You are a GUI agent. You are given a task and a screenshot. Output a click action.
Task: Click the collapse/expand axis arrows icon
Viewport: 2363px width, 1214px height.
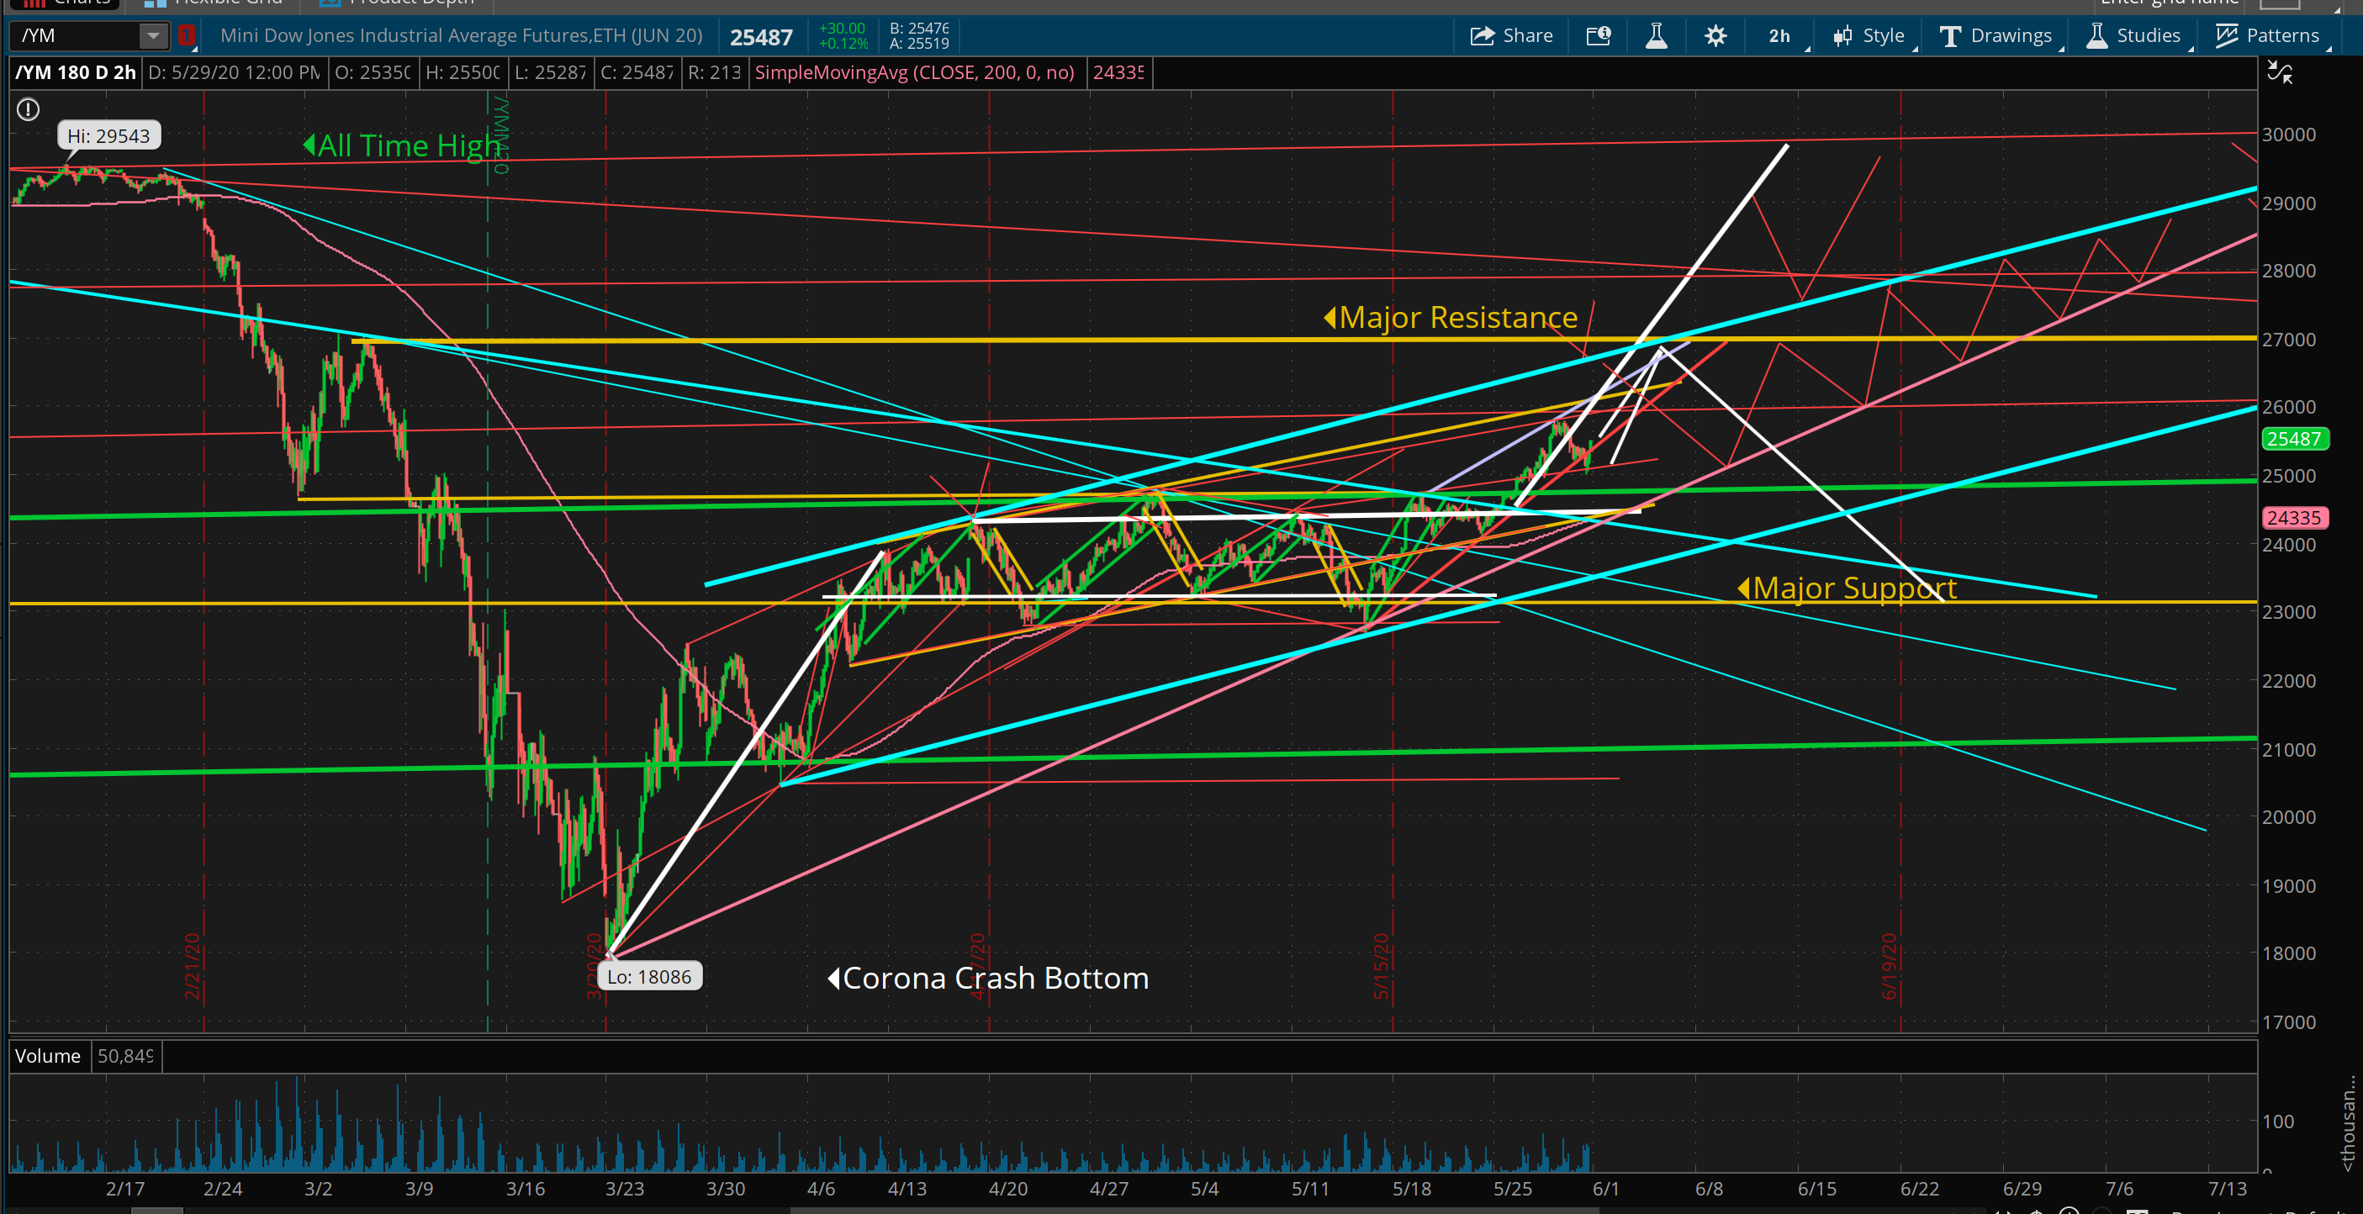coord(2280,72)
